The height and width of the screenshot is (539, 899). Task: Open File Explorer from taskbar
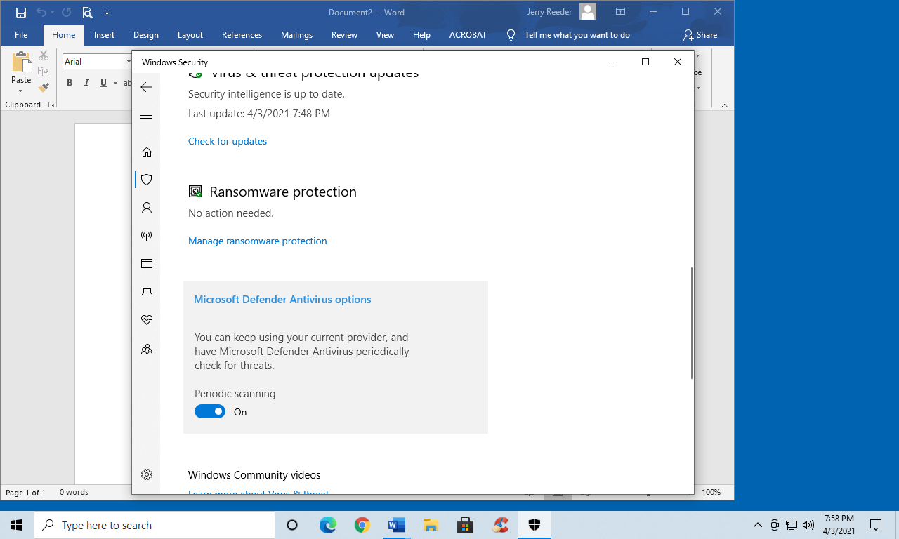[431, 525]
